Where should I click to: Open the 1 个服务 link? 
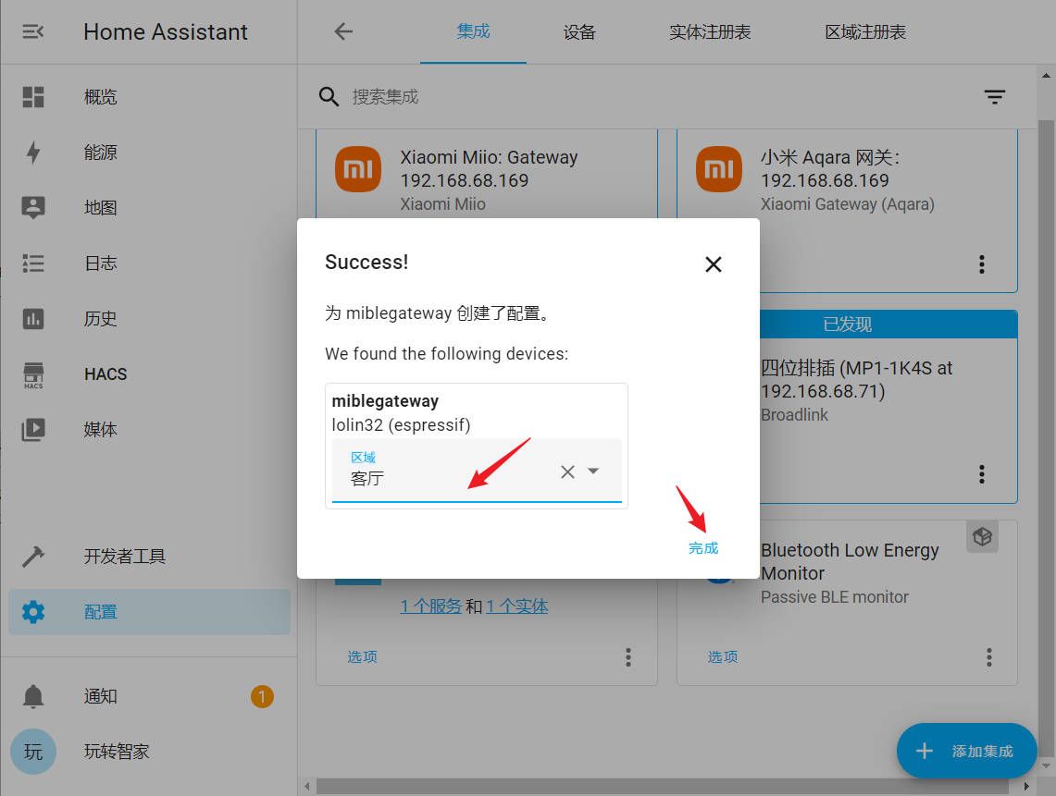[431, 606]
